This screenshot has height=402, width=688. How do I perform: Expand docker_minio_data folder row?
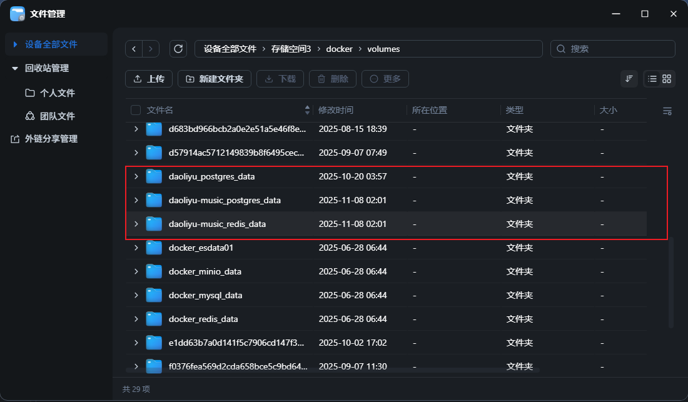pyautogui.click(x=136, y=271)
